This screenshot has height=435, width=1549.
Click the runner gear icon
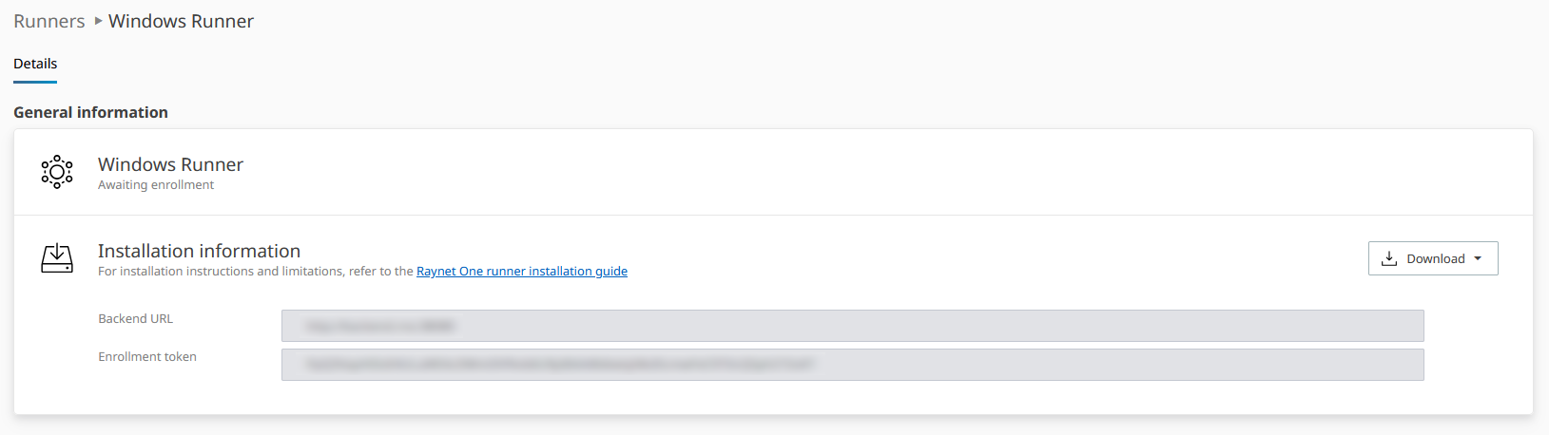point(57,172)
